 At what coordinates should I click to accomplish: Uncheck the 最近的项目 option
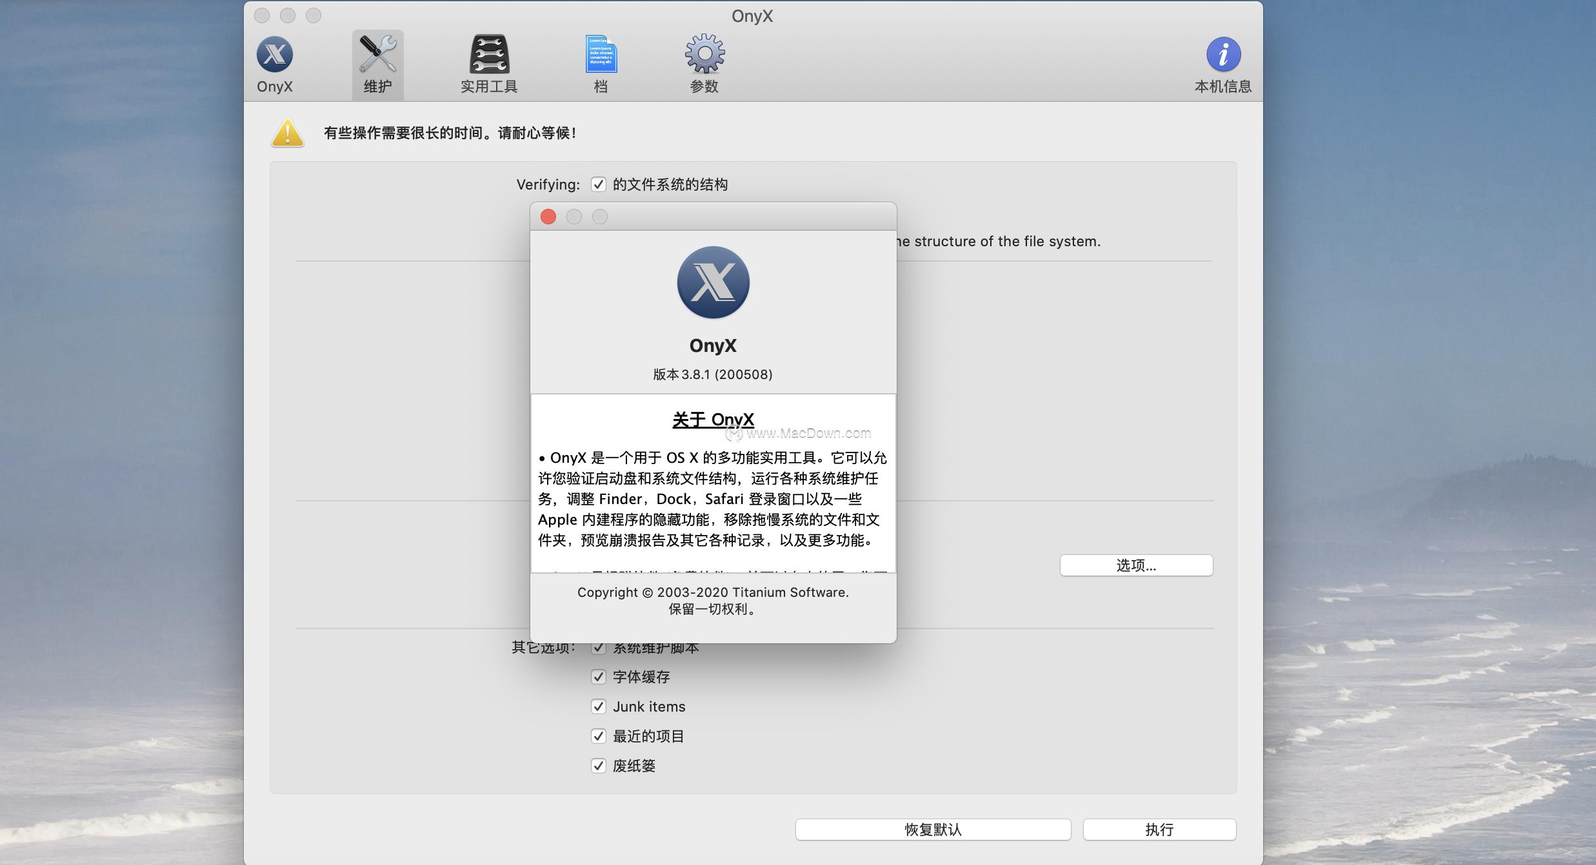pyautogui.click(x=599, y=736)
